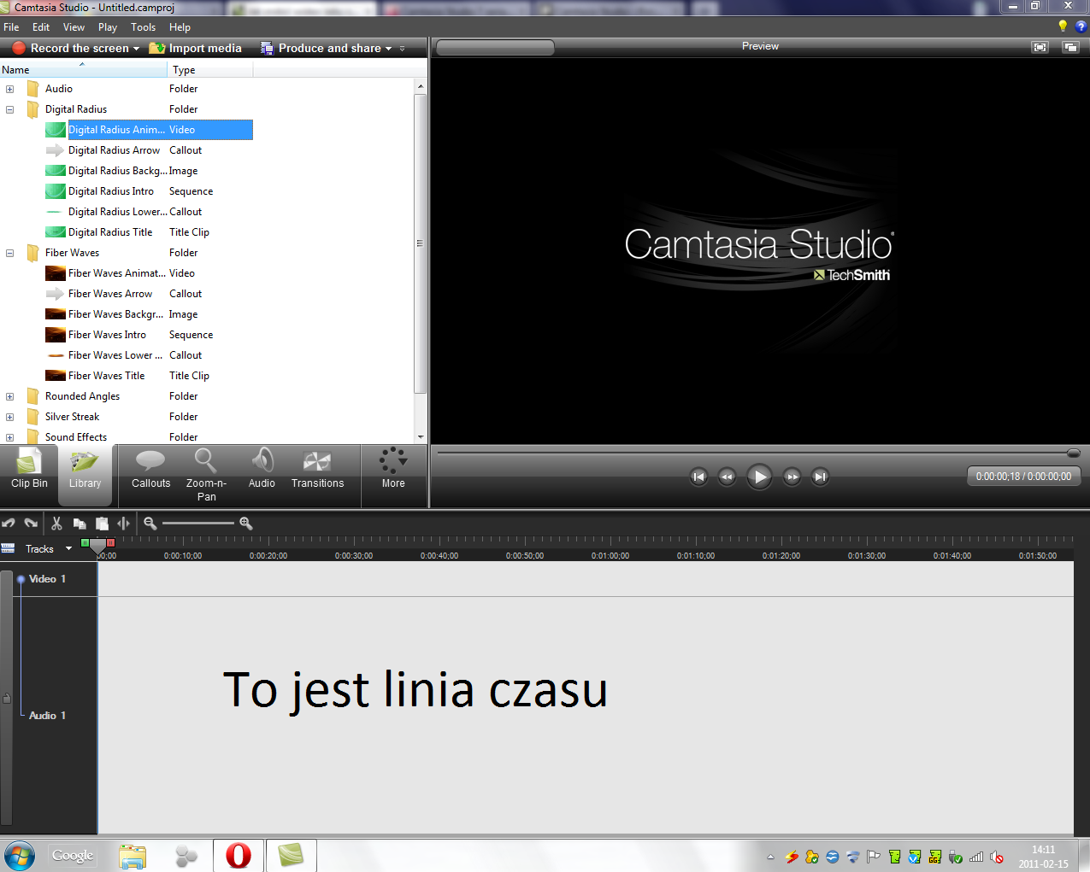Collapse the Fiber Waves folder
Screen dimensions: 1090x872
click(10, 253)
